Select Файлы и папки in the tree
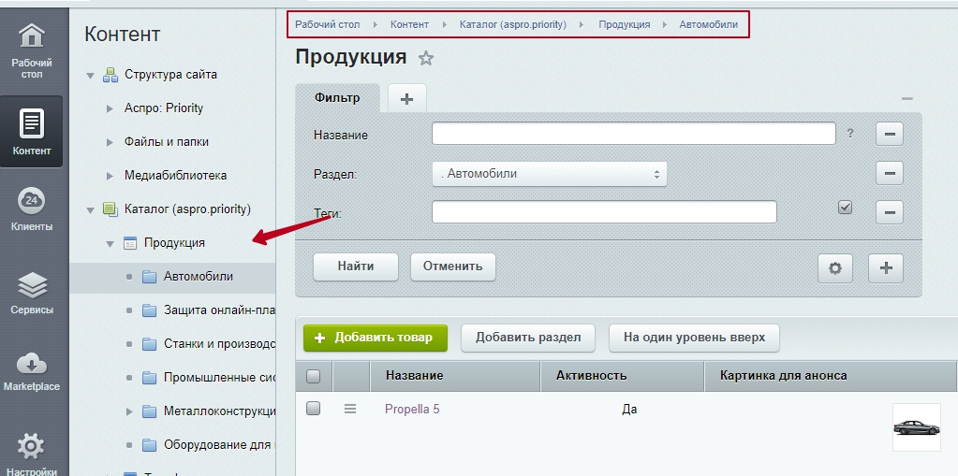 [166, 142]
